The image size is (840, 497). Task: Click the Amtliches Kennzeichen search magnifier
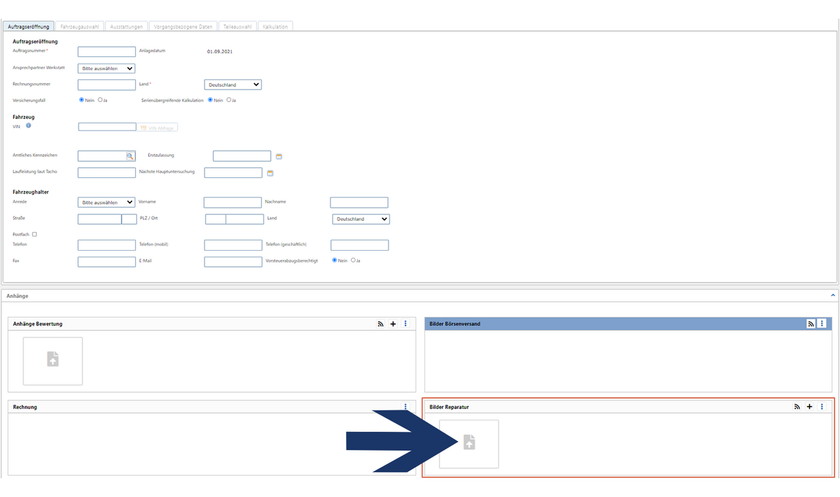point(130,157)
